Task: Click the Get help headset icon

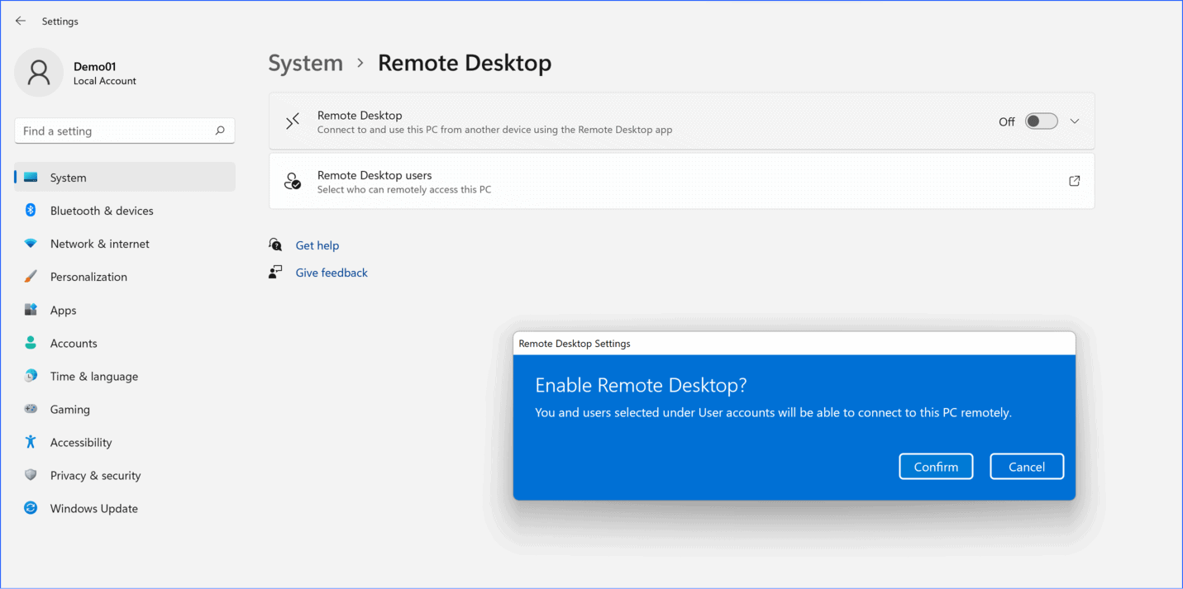Action: click(x=275, y=245)
